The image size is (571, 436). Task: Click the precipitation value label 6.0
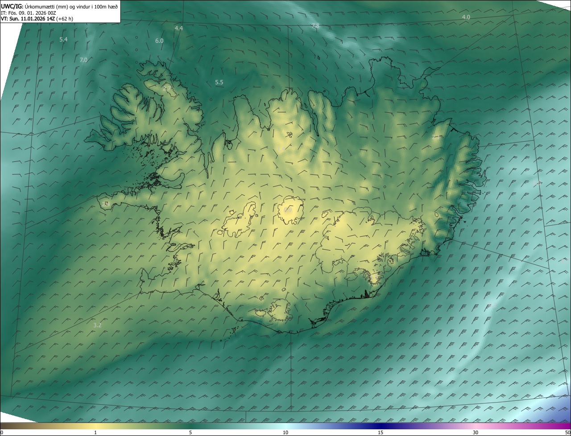pyautogui.click(x=159, y=41)
